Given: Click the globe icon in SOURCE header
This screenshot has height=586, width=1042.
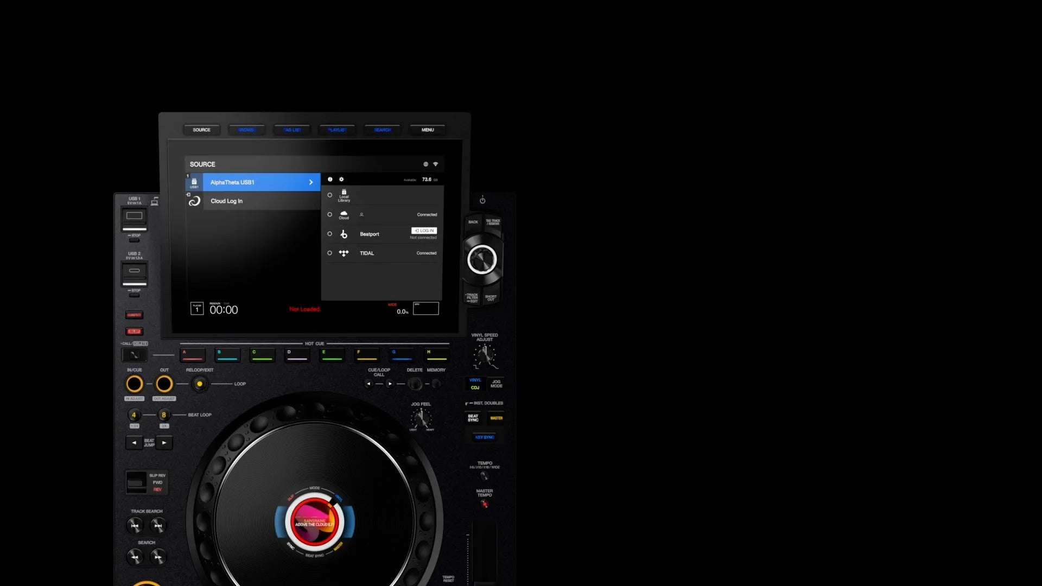Looking at the screenshot, I should point(425,164).
